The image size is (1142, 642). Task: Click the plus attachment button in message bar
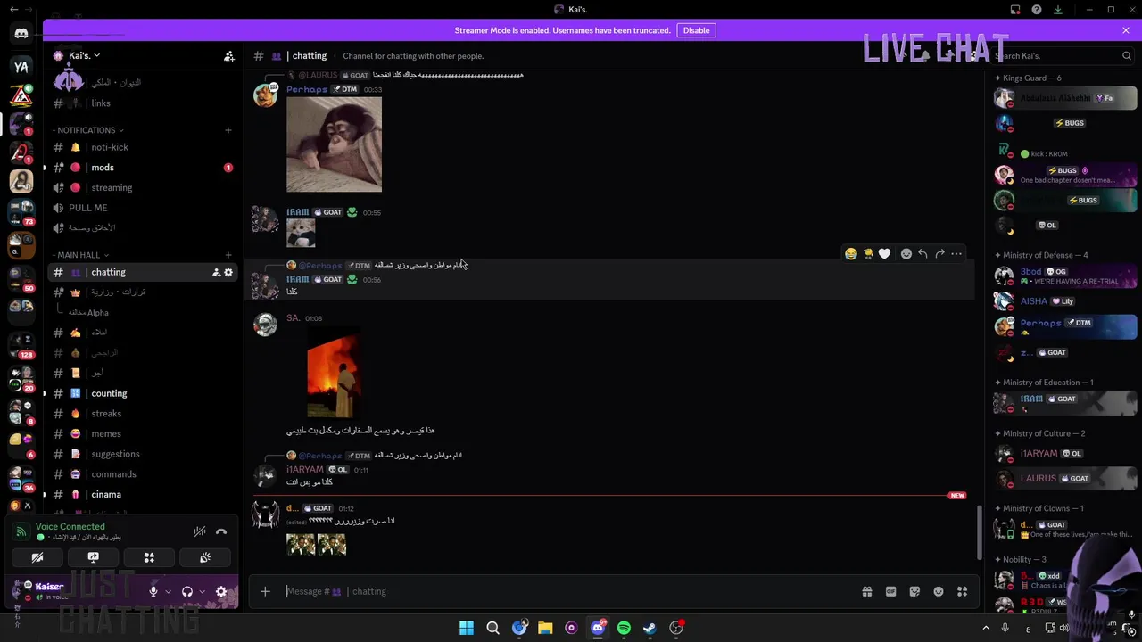pyautogui.click(x=265, y=591)
